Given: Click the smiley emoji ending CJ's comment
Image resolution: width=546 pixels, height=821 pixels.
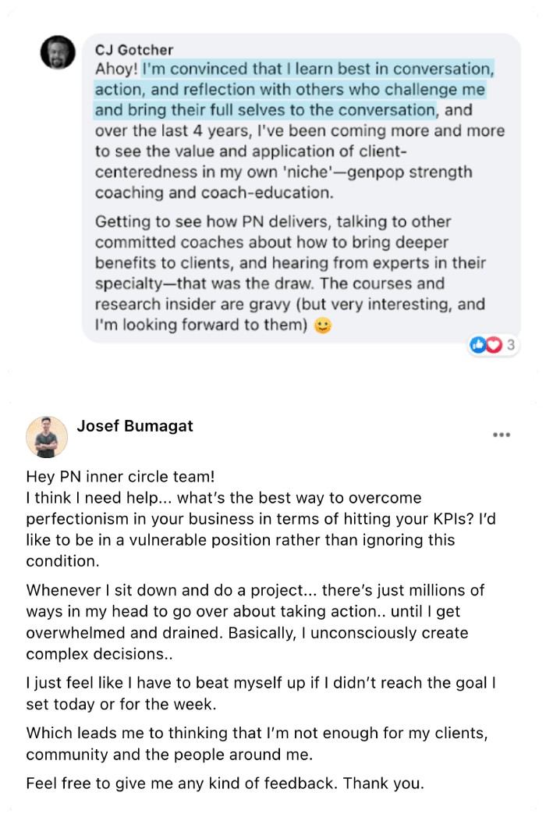Looking at the screenshot, I should click(x=322, y=325).
